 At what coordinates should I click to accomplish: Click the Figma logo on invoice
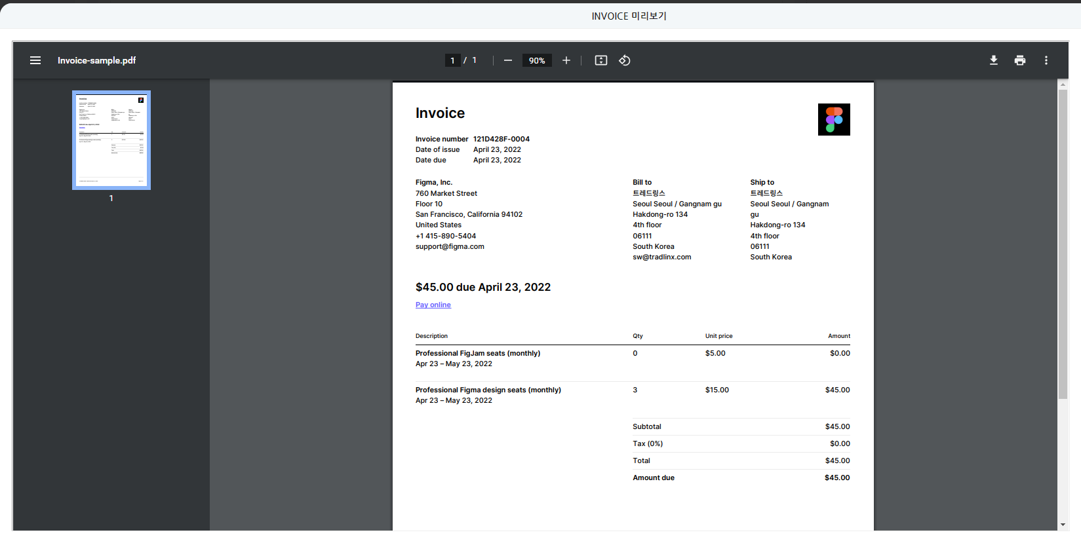(834, 119)
